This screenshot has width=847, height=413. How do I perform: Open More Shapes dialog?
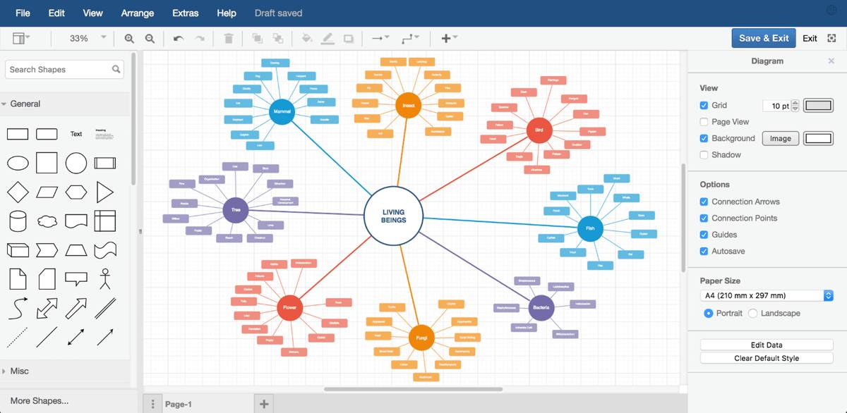(40, 400)
